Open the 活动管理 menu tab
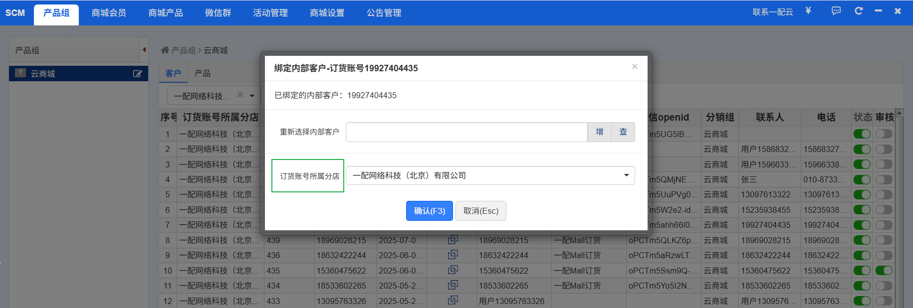 pyautogui.click(x=270, y=13)
